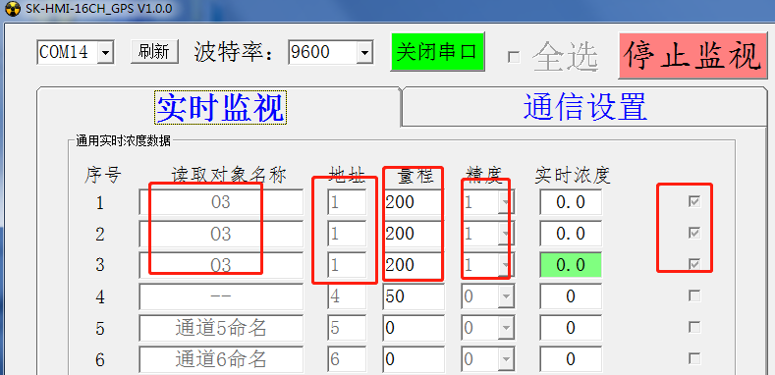
Task: Click the 通道6命名 name field
Action: point(221,359)
